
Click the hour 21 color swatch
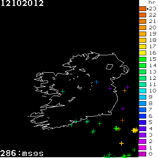click(x=142, y=21)
